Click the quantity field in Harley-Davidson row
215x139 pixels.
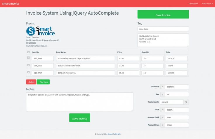(152, 58)
